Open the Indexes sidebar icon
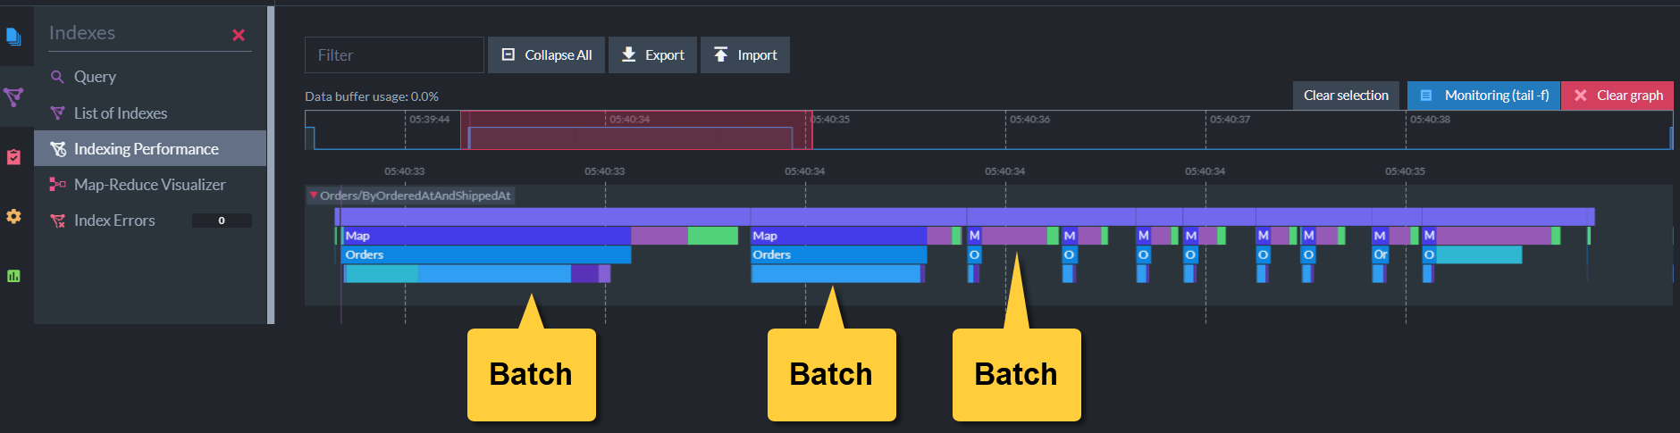The width and height of the screenshot is (1680, 433). pos(13,96)
